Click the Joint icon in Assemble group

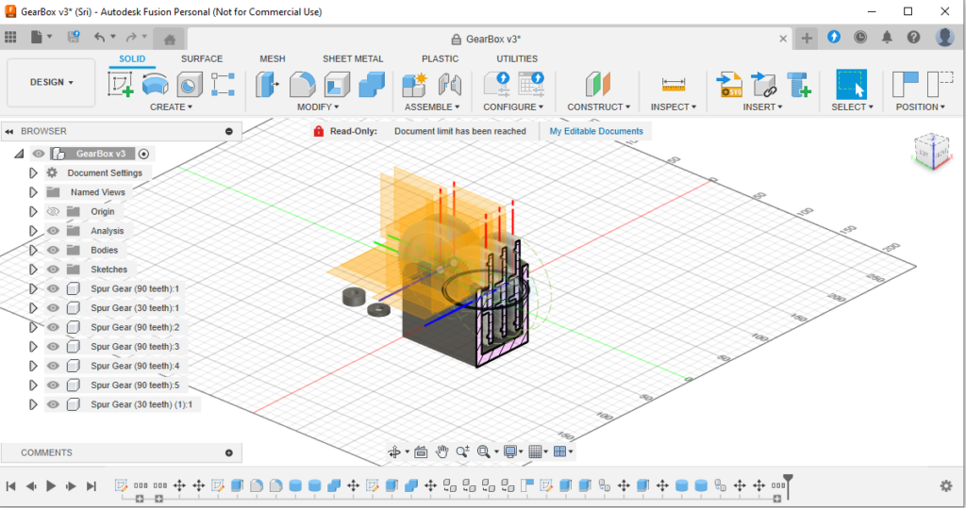(x=450, y=84)
